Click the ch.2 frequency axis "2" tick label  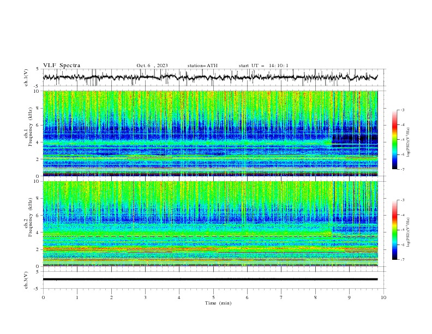38,249
